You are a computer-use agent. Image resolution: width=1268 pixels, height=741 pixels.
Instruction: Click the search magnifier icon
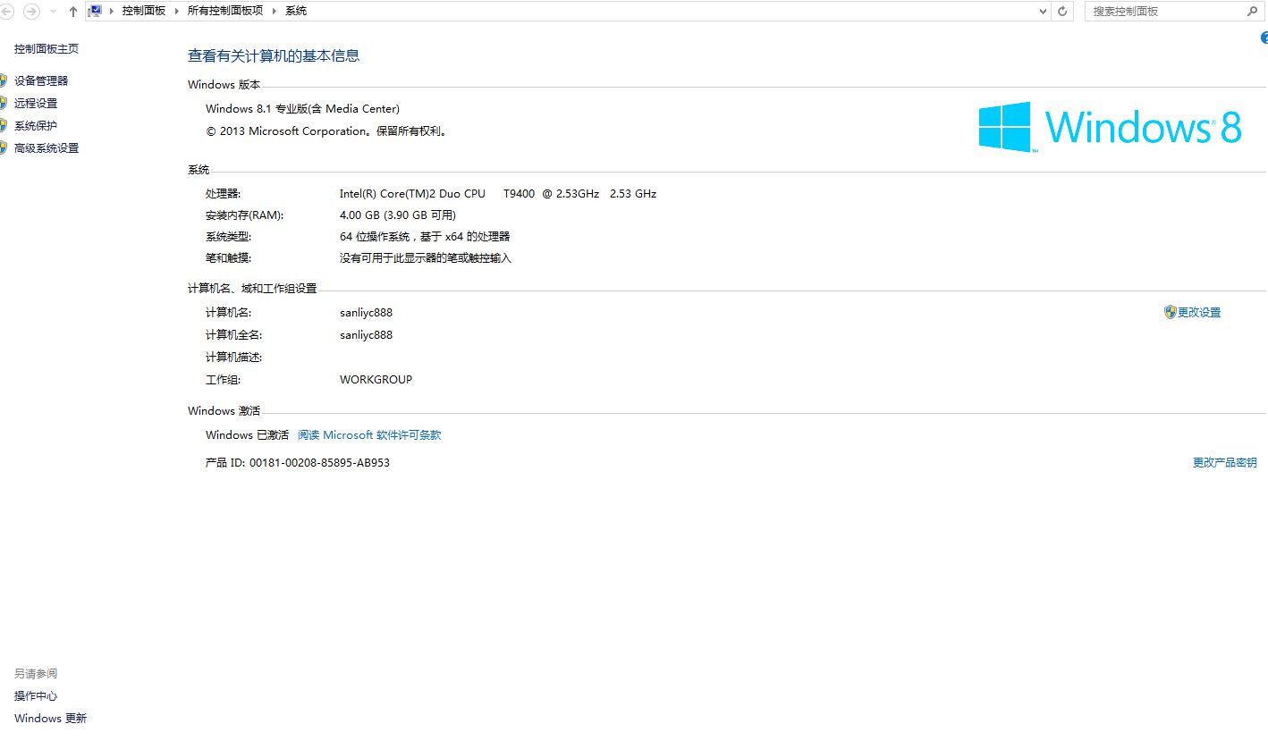point(1252,12)
